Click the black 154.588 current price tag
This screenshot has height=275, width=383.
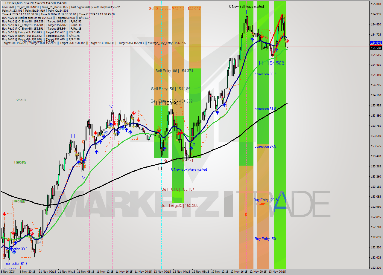click(x=376, y=48)
